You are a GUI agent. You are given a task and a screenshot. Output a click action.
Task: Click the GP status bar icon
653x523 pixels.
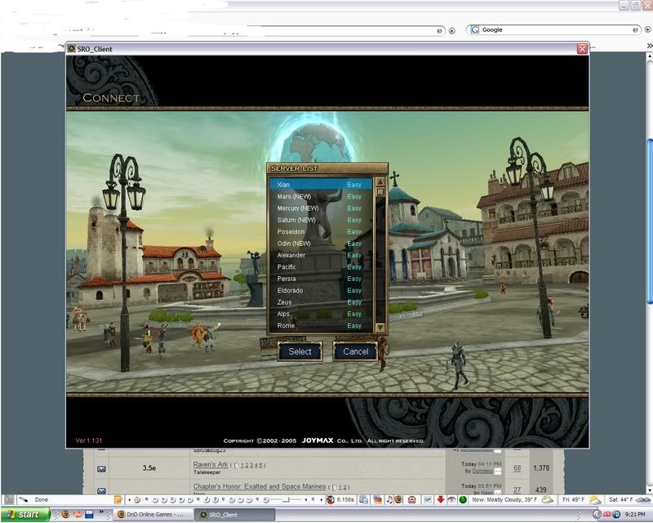pyautogui.click(x=428, y=499)
